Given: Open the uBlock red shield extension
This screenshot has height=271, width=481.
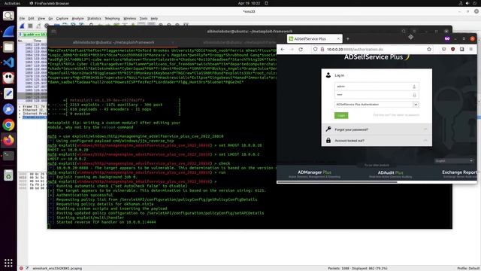Looking at the screenshot, I should point(452,49).
